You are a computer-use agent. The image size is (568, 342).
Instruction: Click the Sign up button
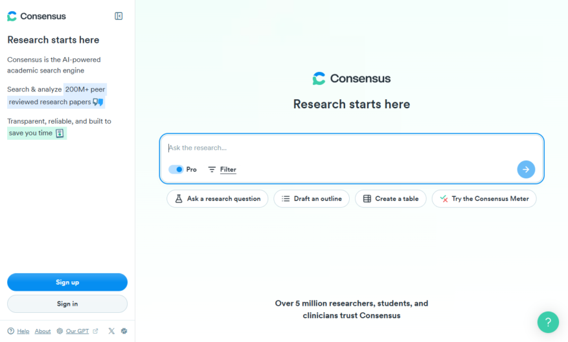pos(67,282)
